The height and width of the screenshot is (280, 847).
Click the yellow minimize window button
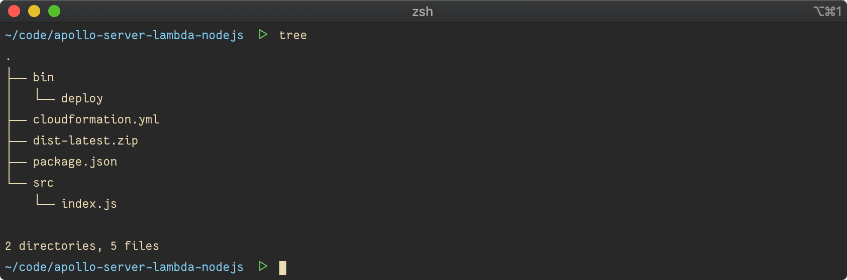(34, 11)
